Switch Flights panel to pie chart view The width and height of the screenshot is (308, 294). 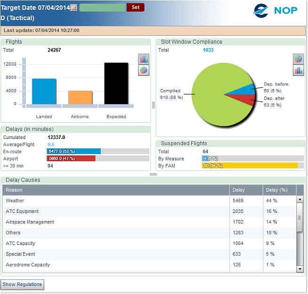[144, 70]
